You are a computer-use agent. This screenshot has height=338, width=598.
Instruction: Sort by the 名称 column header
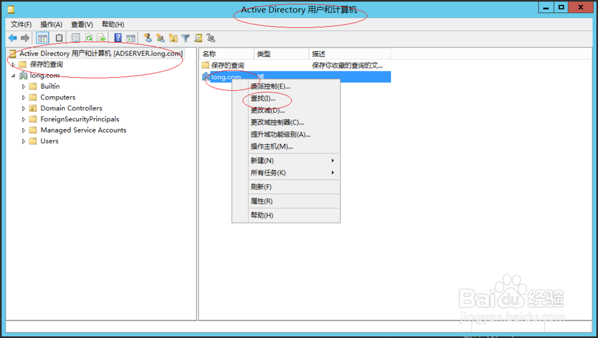coord(227,54)
